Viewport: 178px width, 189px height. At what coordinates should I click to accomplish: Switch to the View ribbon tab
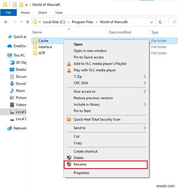[59, 13]
